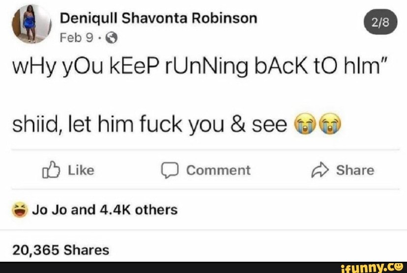Click the public globe privacy icon

pyautogui.click(x=111, y=38)
